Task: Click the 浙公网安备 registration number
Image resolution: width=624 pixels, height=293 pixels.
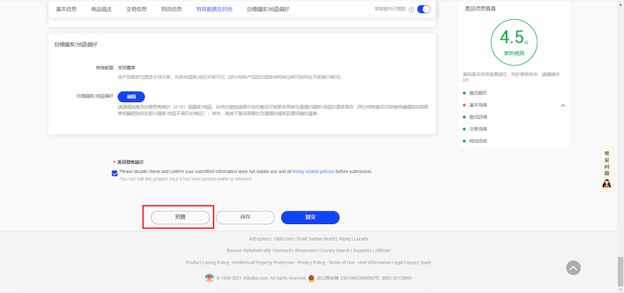Action: click(348, 278)
